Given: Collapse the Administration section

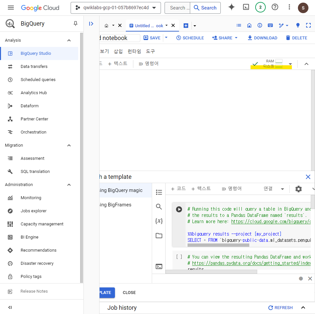Looking at the screenshot, I should pyautogui.click(x=69, y=185).
